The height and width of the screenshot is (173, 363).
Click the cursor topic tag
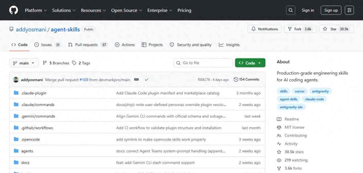(299, 91)
